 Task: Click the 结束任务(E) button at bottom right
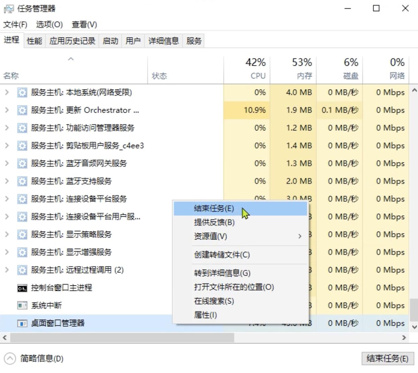(387, 359)
